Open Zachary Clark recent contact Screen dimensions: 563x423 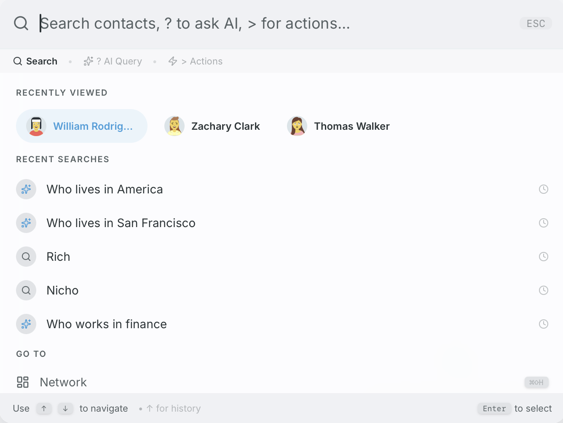point(212,126)
